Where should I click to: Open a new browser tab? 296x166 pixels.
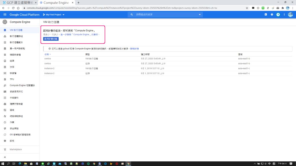(x=78, y=3)
